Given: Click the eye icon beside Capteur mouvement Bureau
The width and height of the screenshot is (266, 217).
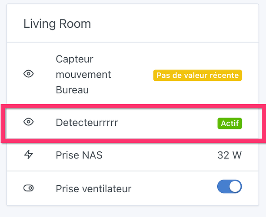Looking at the screenshot, I should (x=28, y=74).
